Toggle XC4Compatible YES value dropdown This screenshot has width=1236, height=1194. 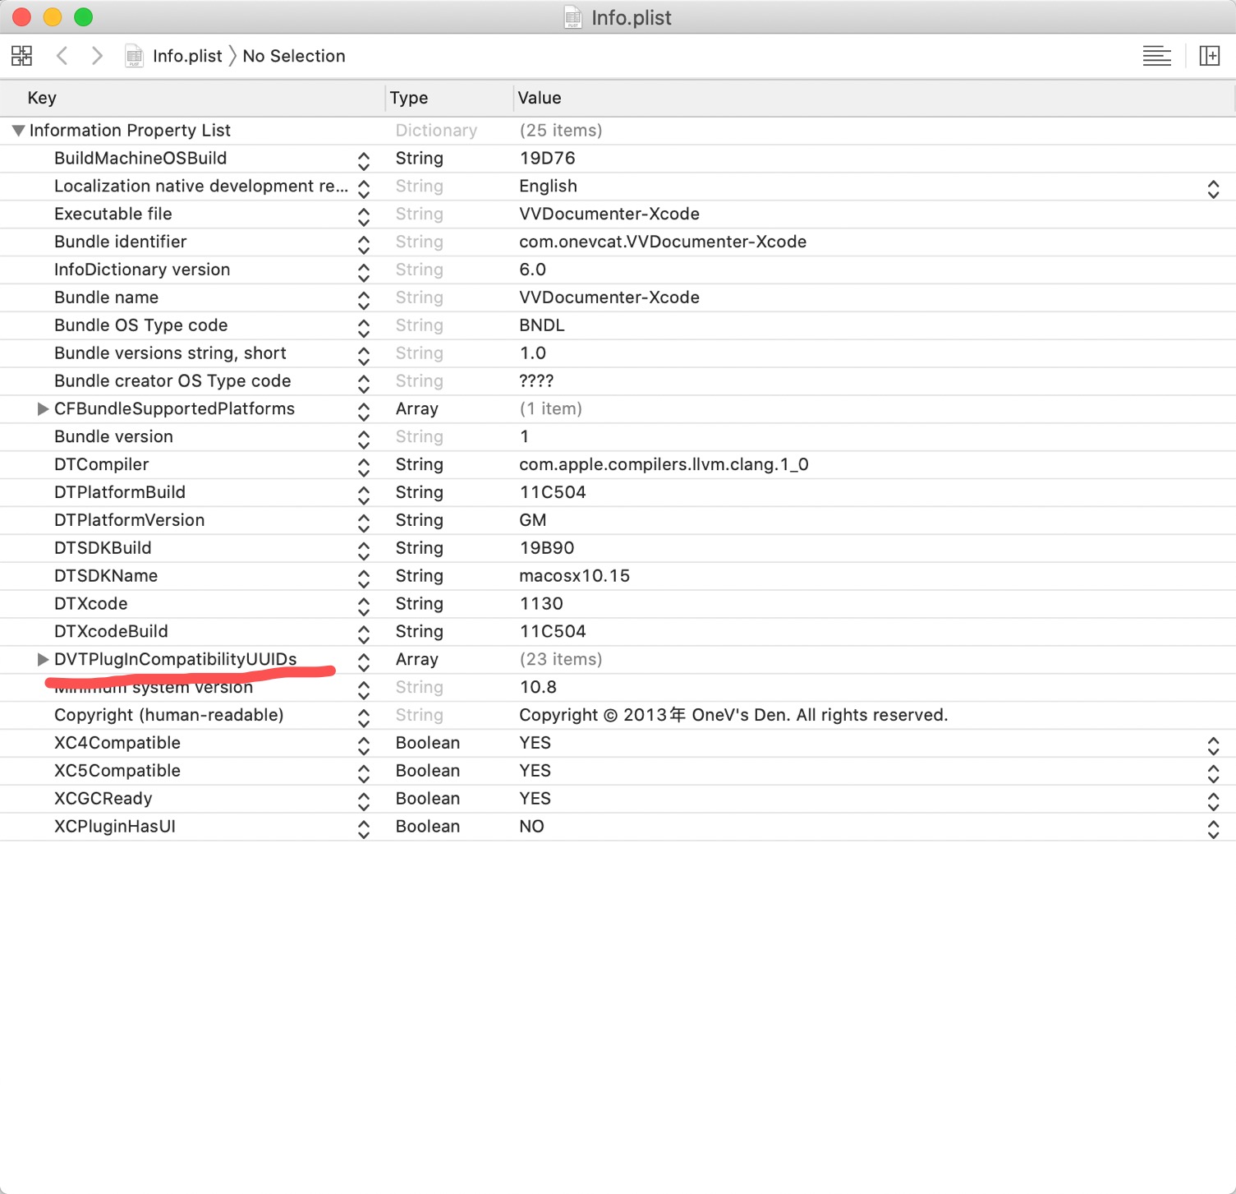[x=1213, y=745]
